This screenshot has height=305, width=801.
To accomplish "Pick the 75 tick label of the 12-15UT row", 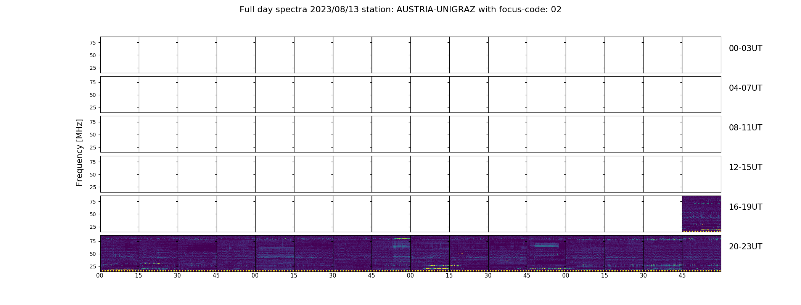I will [x=93, y=162].
